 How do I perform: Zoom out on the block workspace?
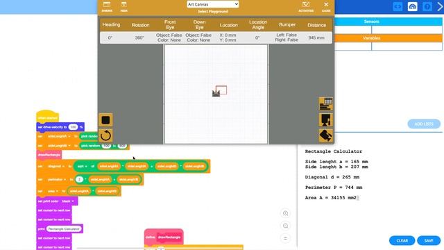tap(285, 226)
